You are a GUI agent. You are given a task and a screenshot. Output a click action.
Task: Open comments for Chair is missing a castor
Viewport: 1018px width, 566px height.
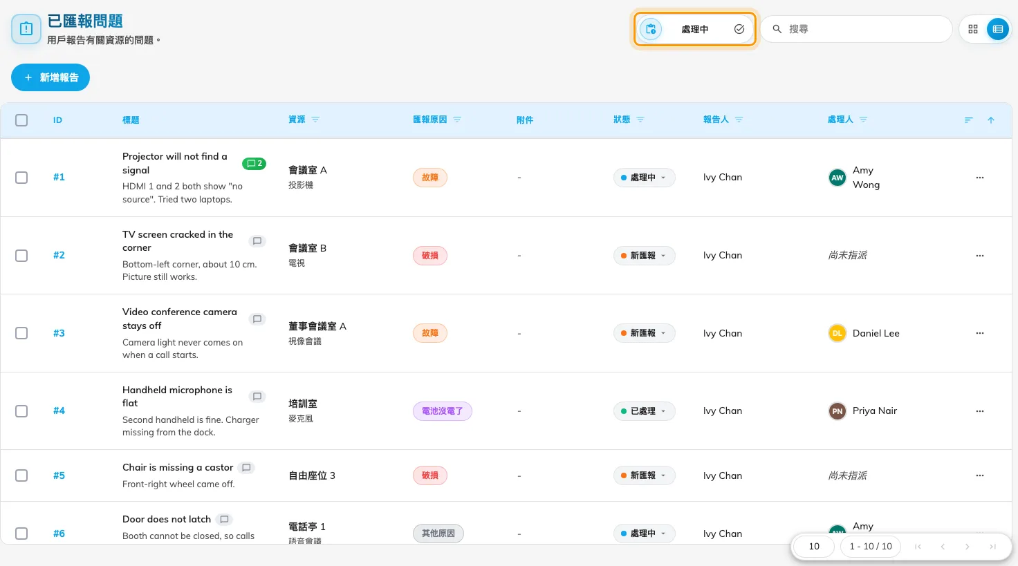[x=246, y=468]
